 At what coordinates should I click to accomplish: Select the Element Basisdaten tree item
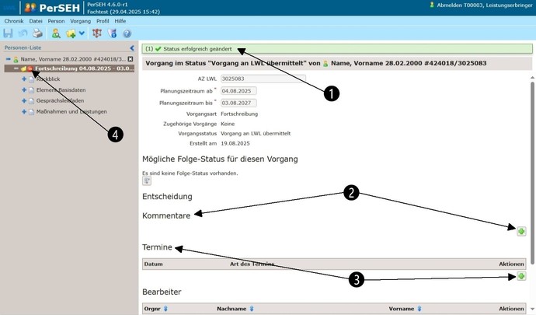coord(61,89)
